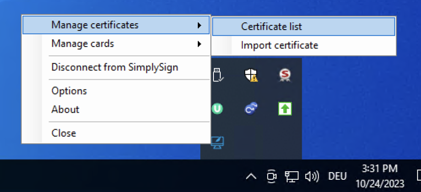Open the clock showing 3:31 PM
The image size is (421, 192).
pos(380,176)
